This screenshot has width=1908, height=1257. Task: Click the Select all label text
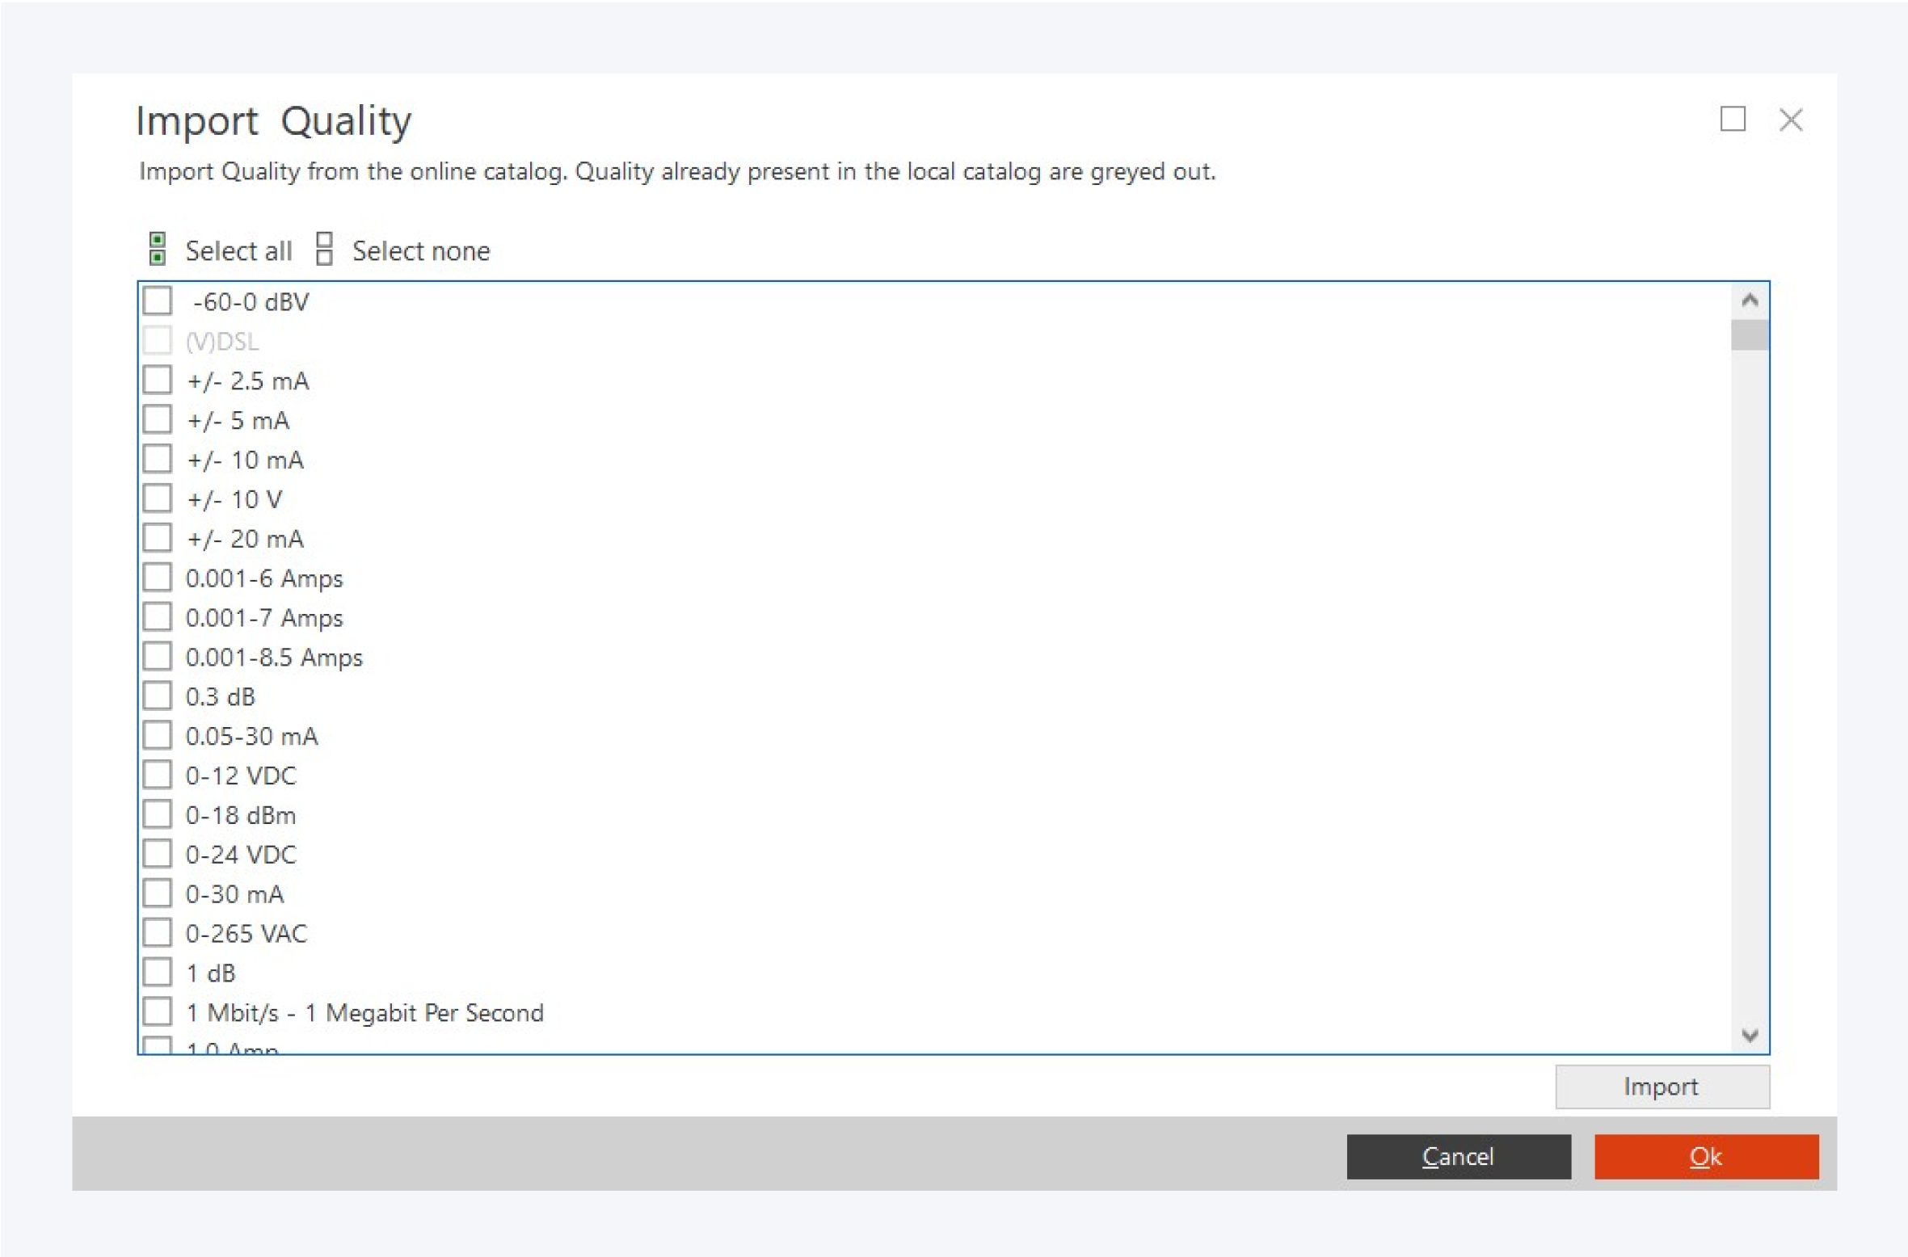pyautogui.click(x=238, y=250)
